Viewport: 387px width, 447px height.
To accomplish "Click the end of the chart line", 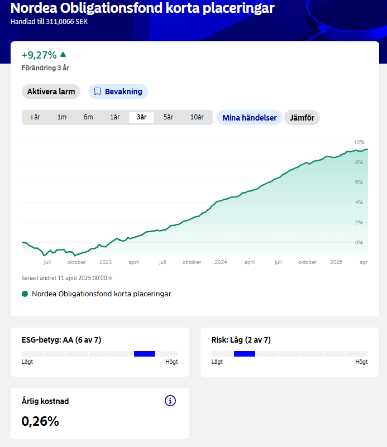I will click(x=367, y=150).
